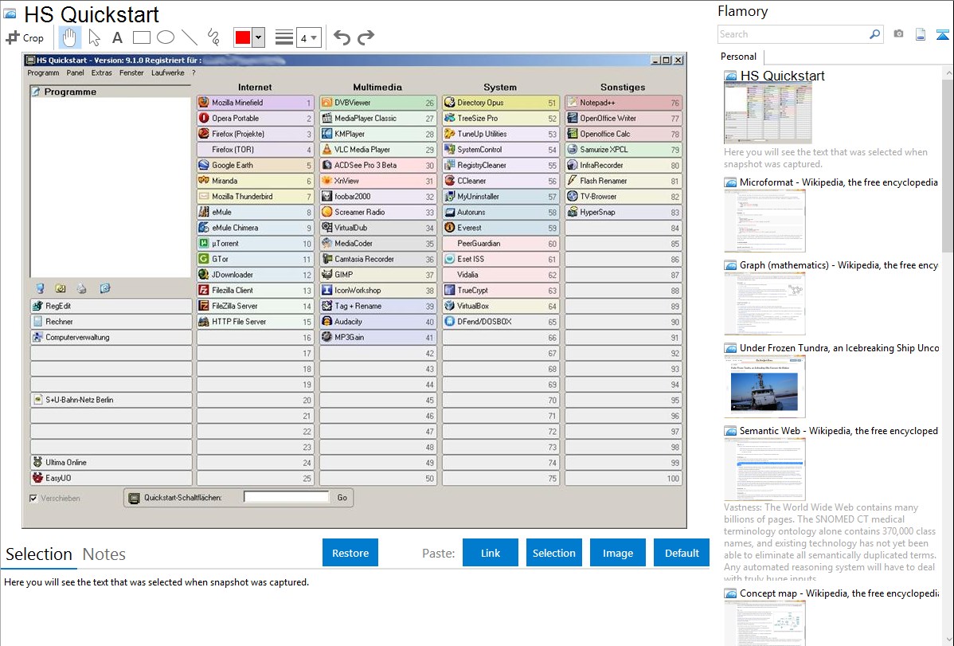Choose the text annotation tool
Screen dimensions: 954x646
point(117,37)
